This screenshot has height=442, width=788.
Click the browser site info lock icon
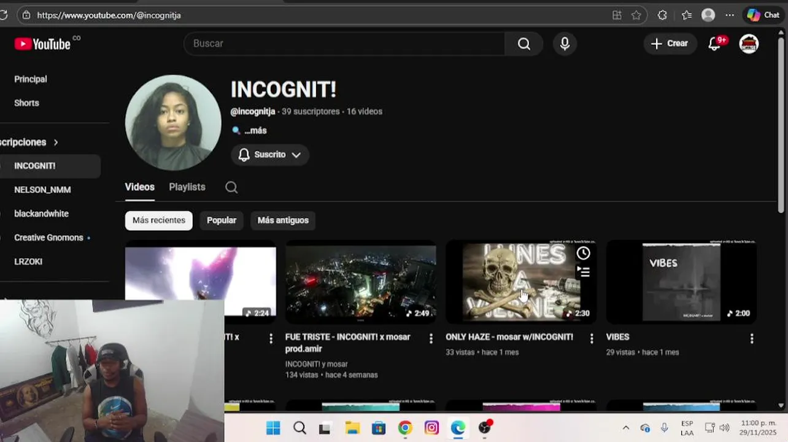click(x=26, y=15)
